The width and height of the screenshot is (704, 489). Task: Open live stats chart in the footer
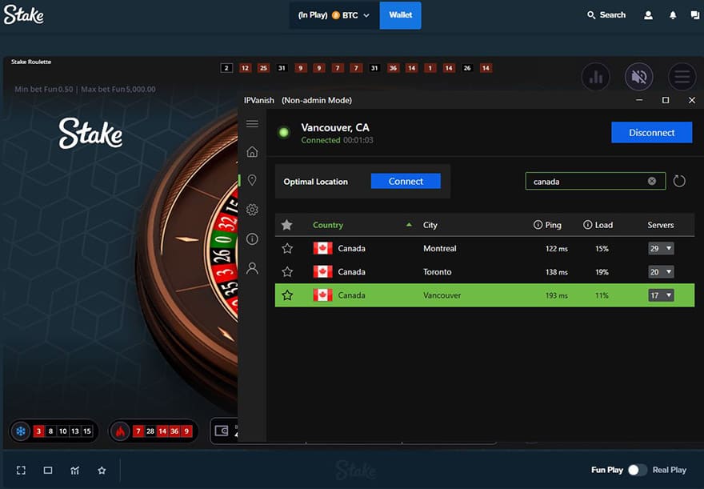pyautogui.click(x=75, y=470)
